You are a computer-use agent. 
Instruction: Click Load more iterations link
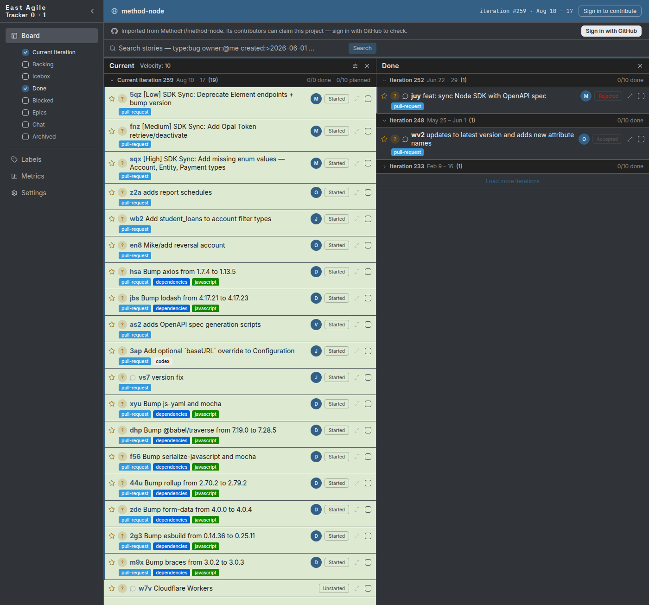(x=512, y=181)
